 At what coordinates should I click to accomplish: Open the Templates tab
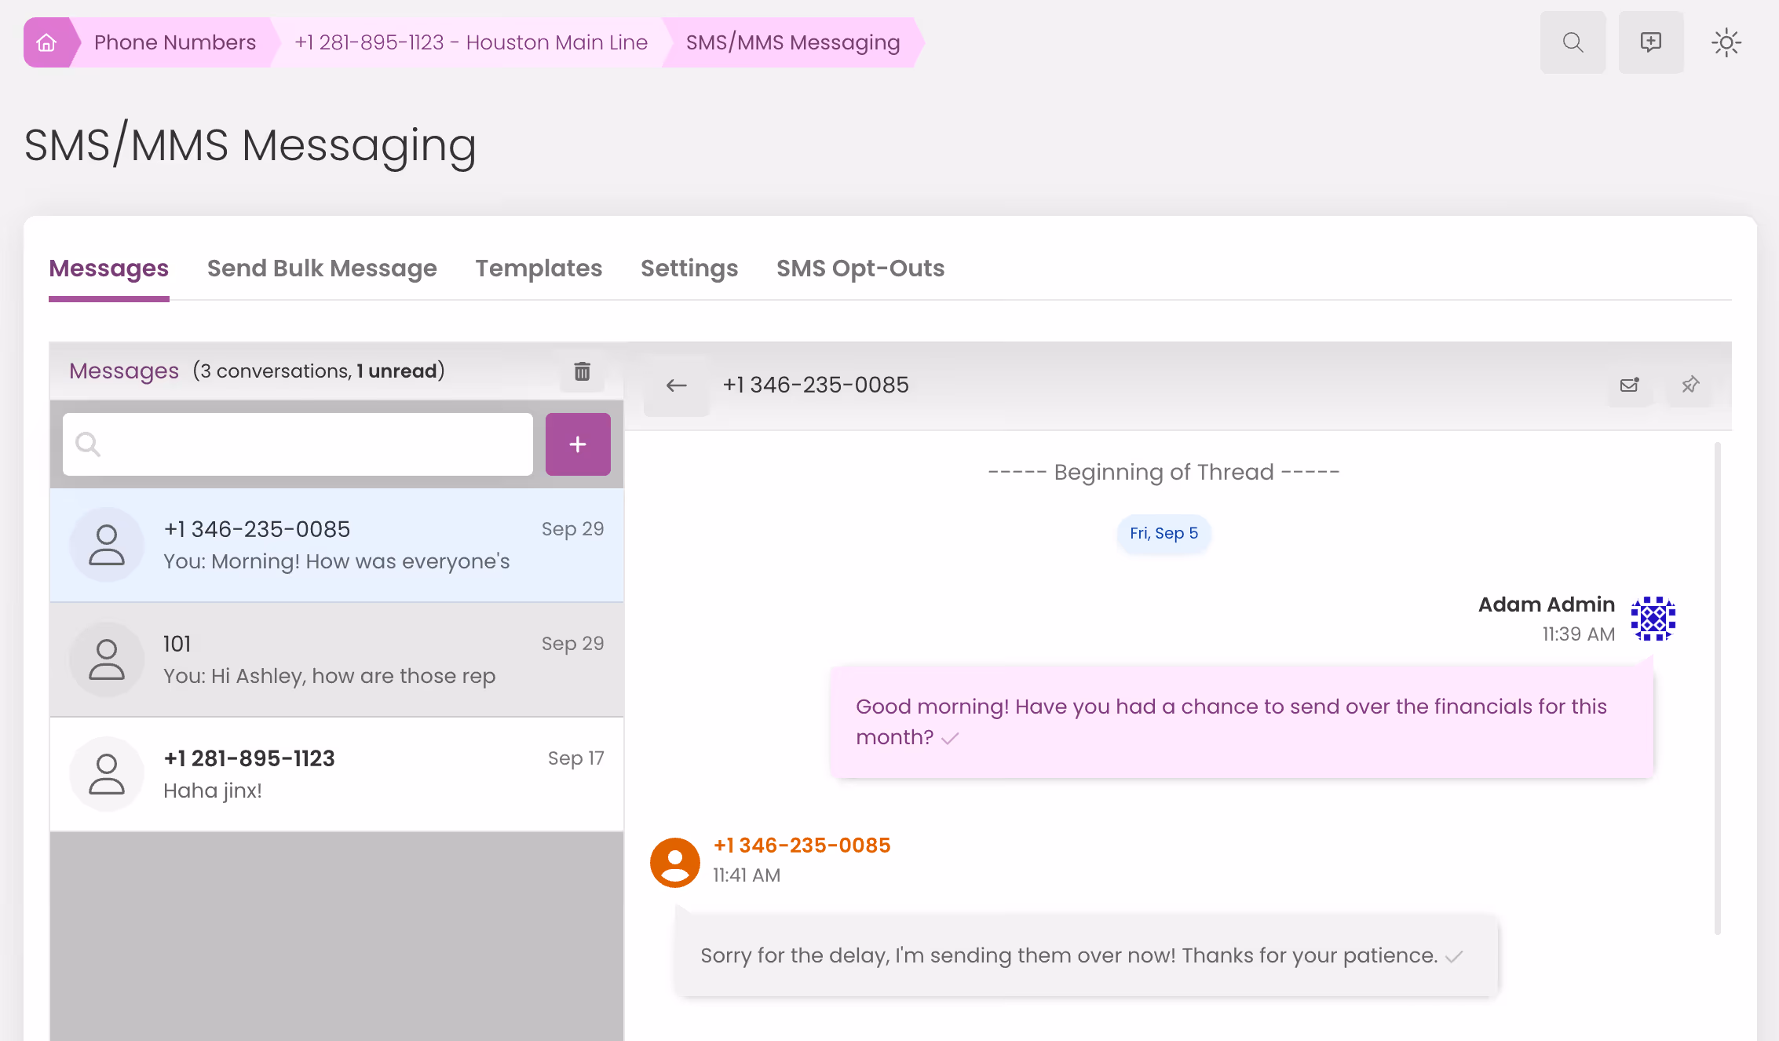pos(539,268)
